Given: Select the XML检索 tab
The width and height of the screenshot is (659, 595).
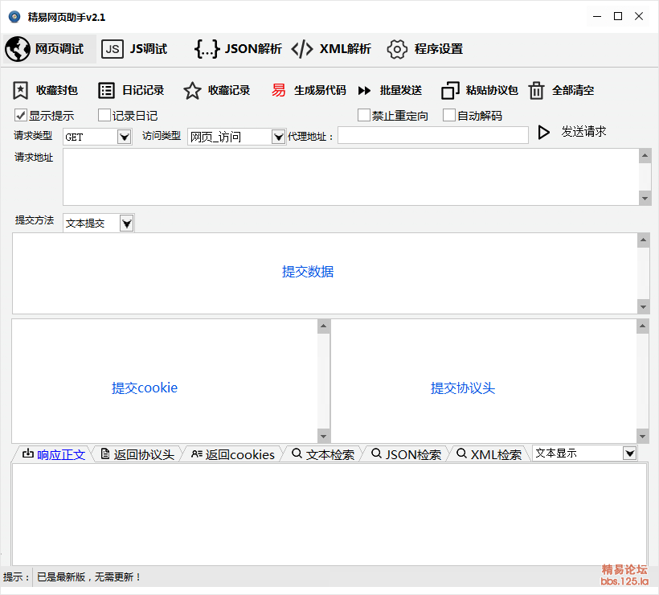Looking at the screenshot, I should pos(489,454).
